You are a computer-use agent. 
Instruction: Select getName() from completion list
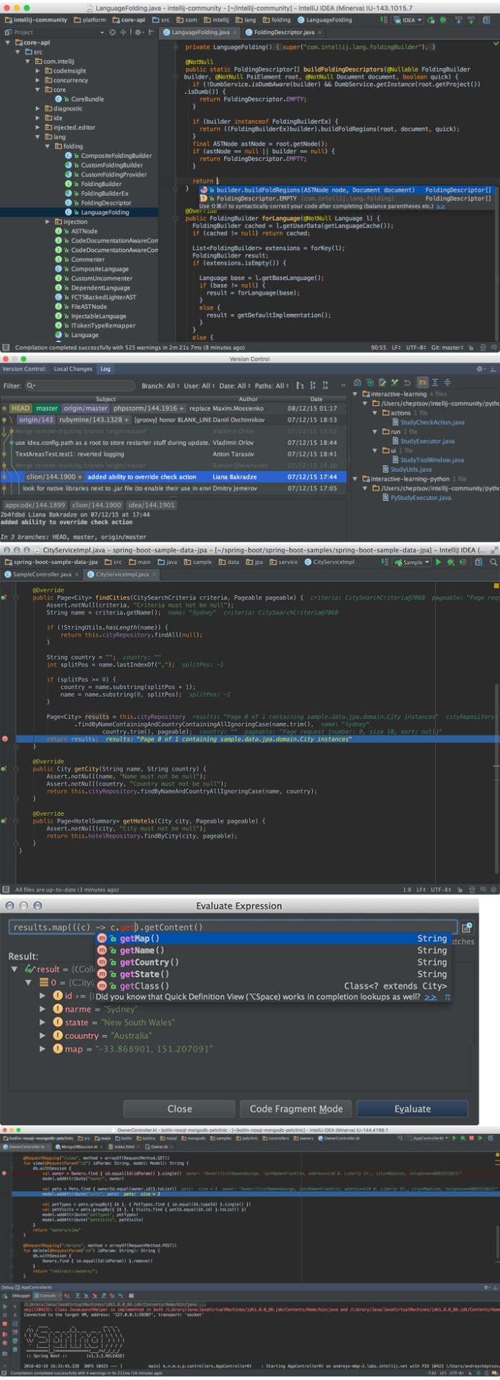point(141,950)
